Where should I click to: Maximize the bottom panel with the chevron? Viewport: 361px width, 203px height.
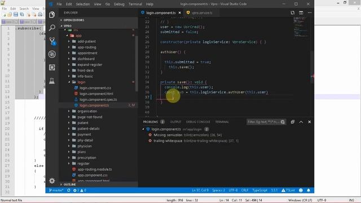301,122
